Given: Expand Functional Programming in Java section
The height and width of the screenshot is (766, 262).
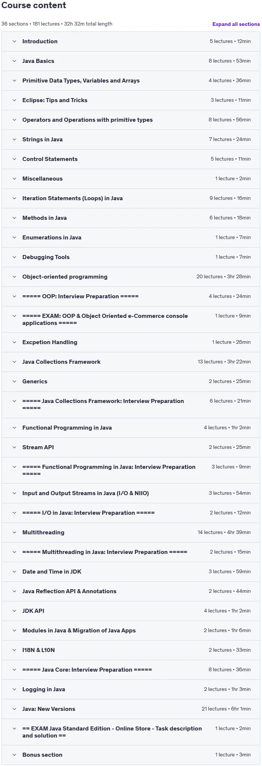Looking at the screenshot, I should tap(131, 428).
